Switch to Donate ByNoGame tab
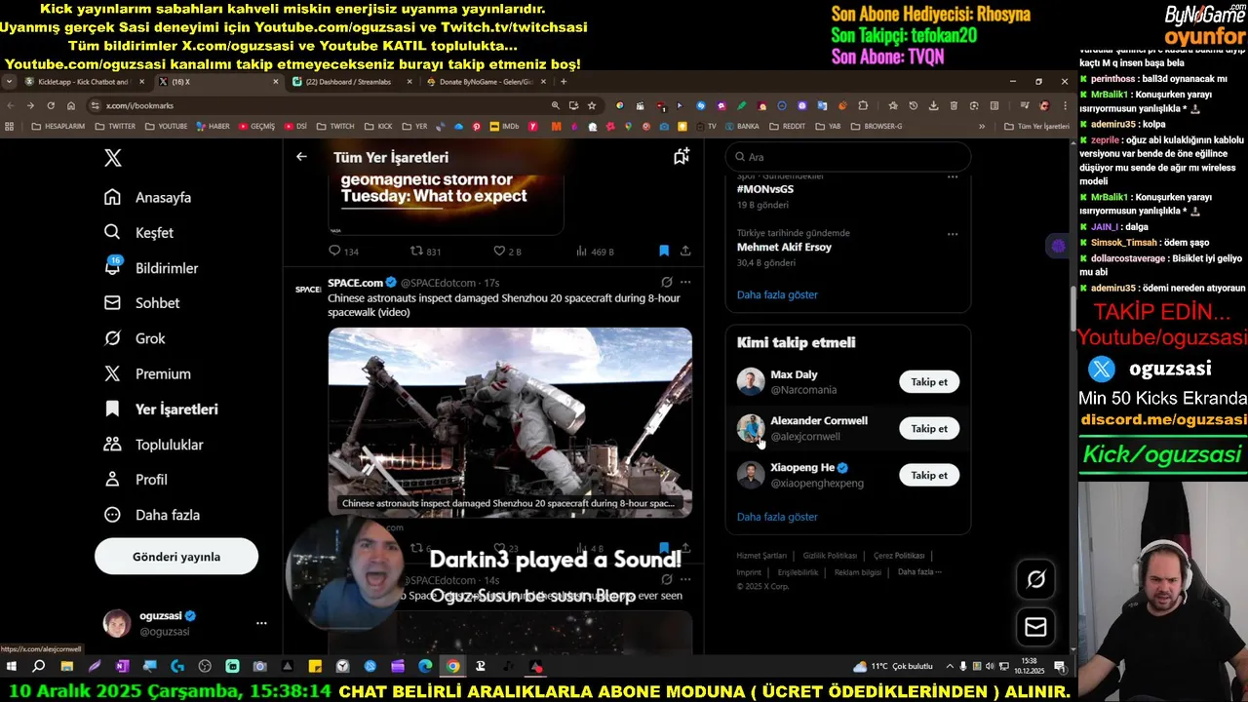Viewport: 1248px width, 702px height. [485, 82]
